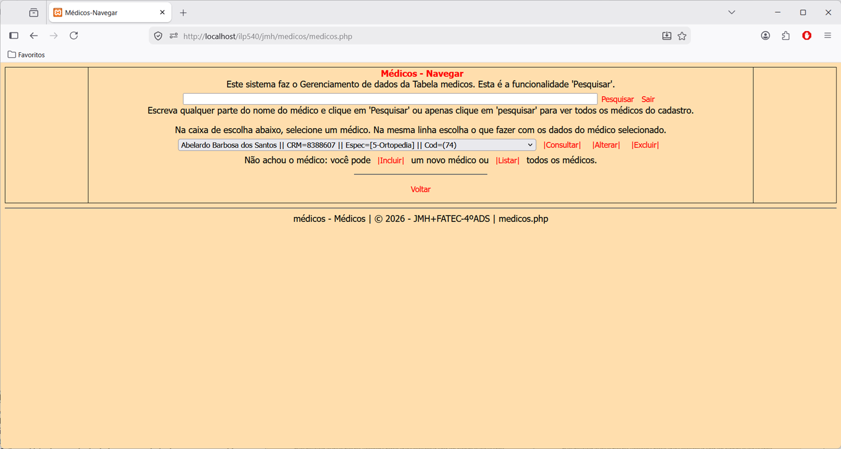This screenshot has height=449, width=841.
Task: Open the extensions puzzle icon
Action: click(785, 36)
